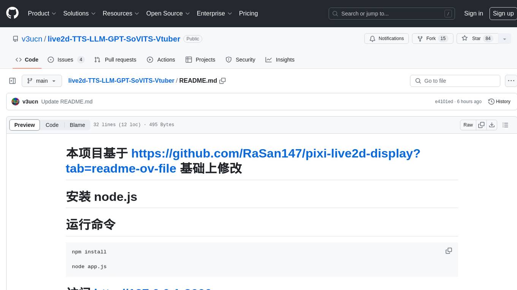Open the Projects tab
517x290 pixels.
point(200,60)
